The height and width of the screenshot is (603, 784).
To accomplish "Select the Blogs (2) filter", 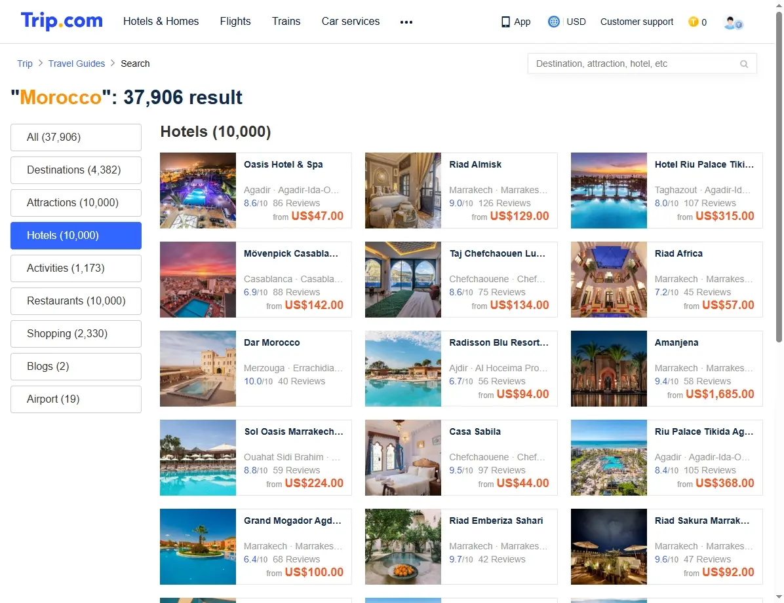I will click(x=76, y=366).
